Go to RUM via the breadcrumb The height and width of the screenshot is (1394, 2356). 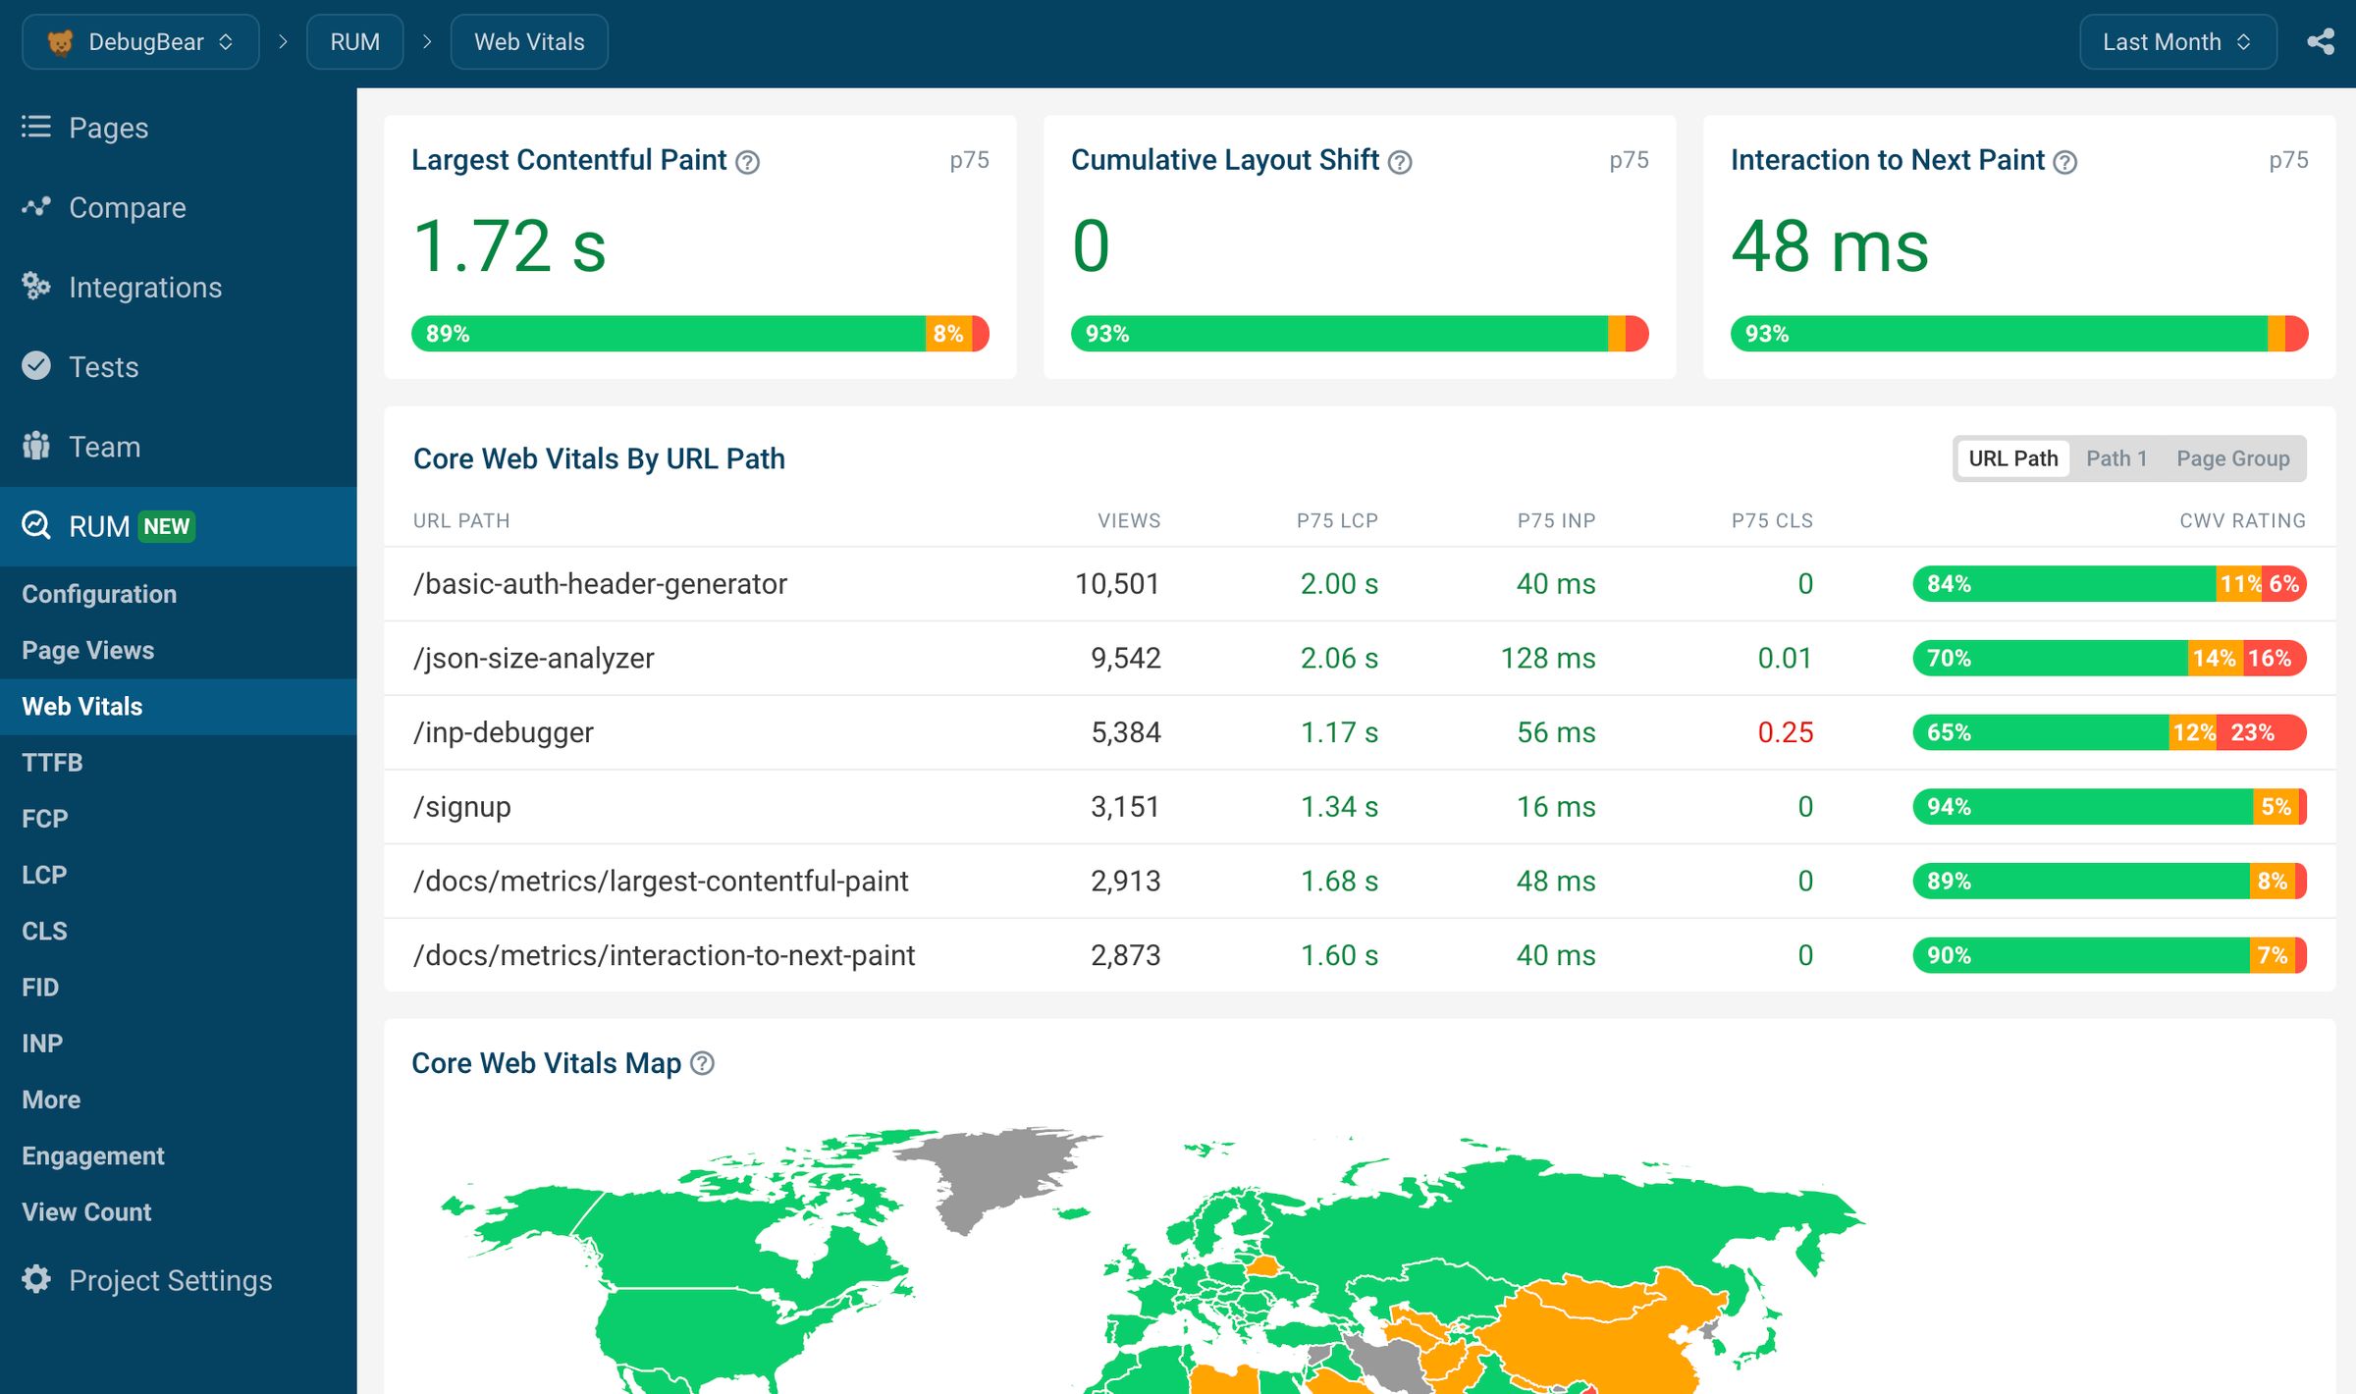[x=354, y=41]
